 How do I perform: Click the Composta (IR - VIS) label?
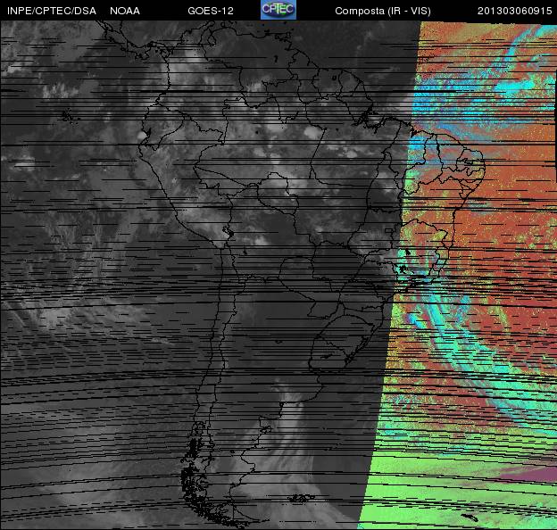point(383,11)
